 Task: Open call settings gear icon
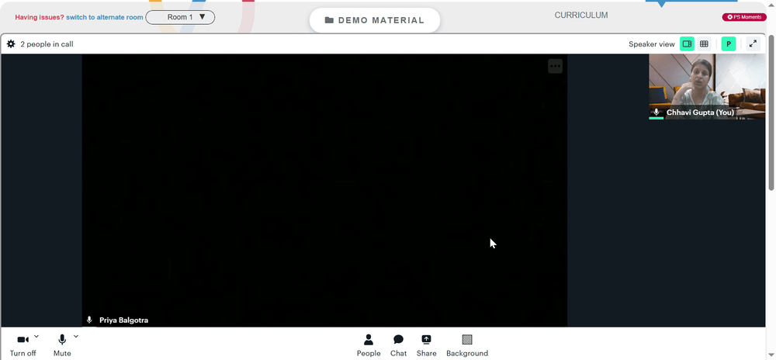pos(11,44)
